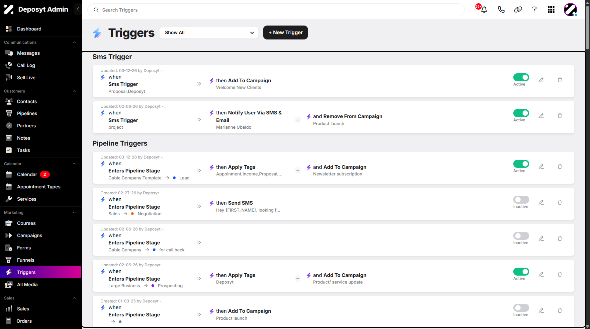
Task: Toggle the Product/ service update trigger
Action: point(521,272)
